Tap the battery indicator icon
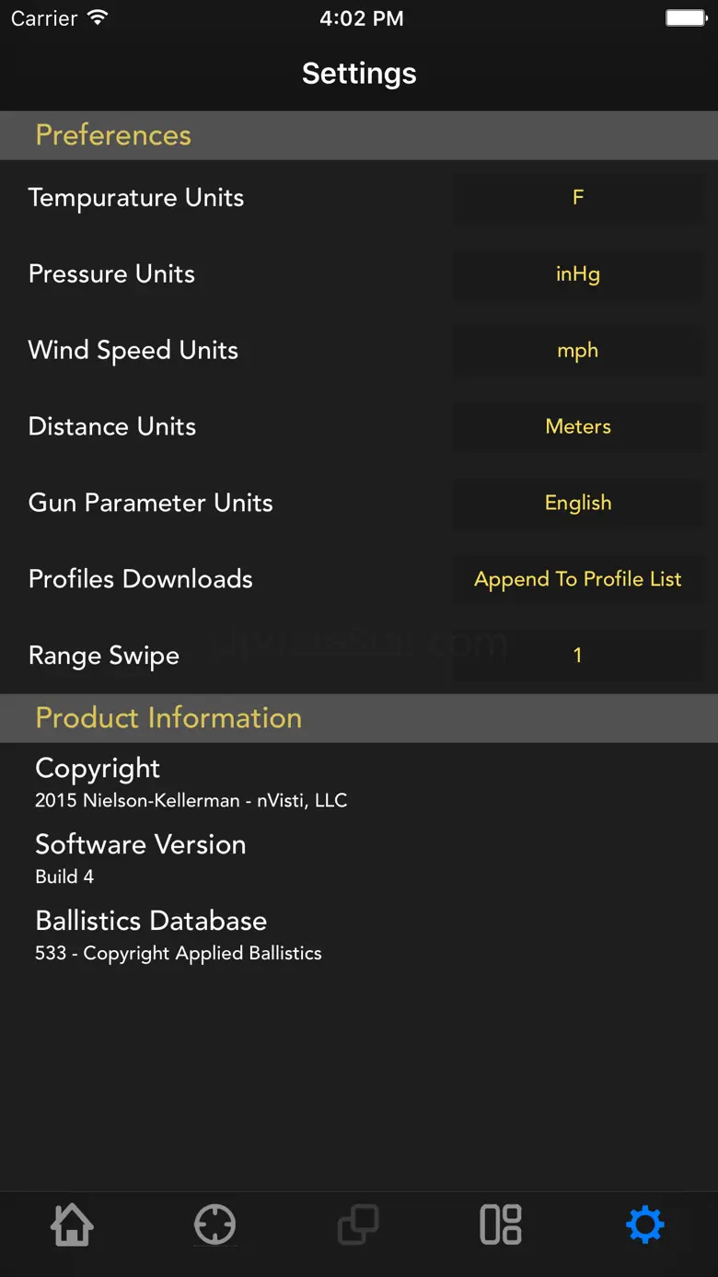718x1277 pixels. pos(685,18)
